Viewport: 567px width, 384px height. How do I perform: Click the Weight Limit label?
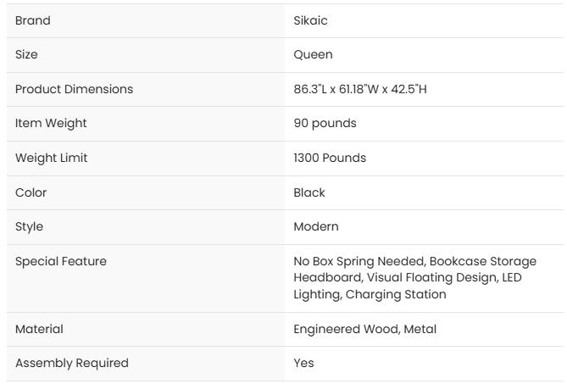pyautogui.click(x=51, y=158)
